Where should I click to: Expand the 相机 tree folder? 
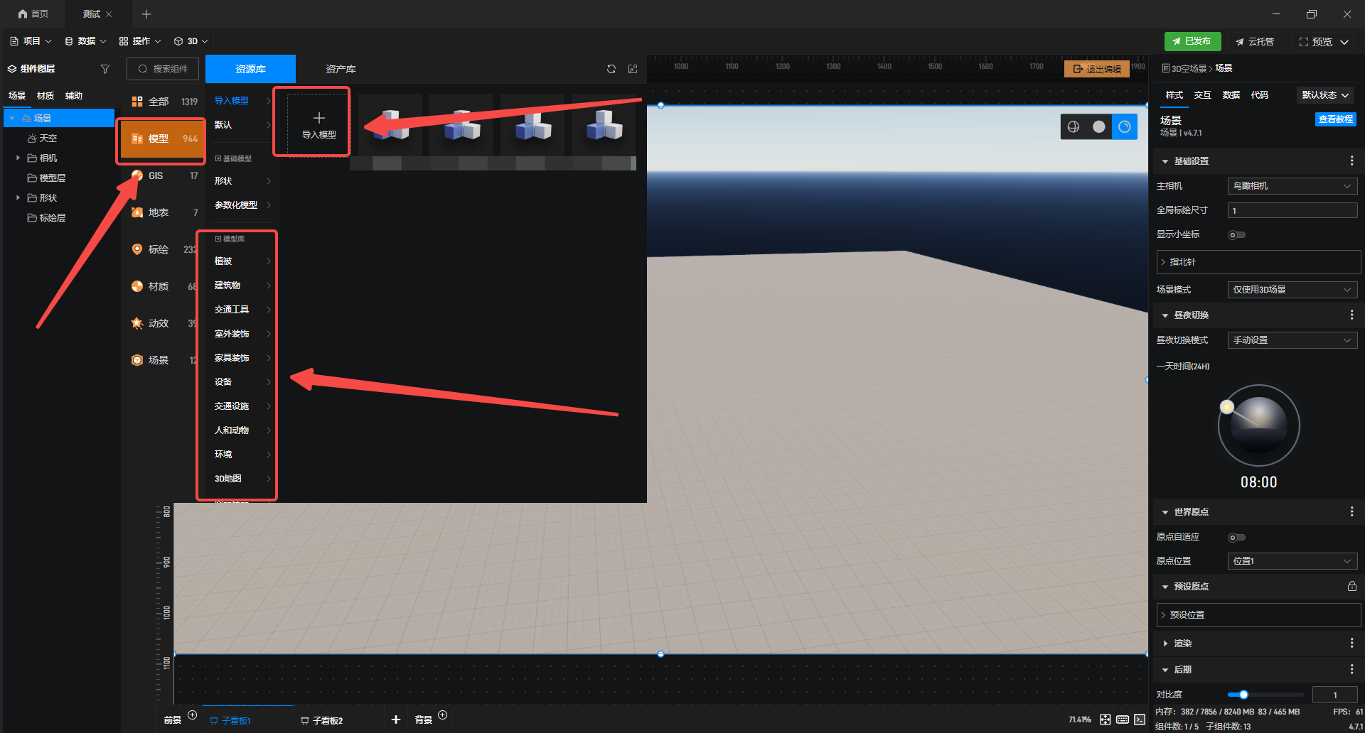click(x=18, y=158)
